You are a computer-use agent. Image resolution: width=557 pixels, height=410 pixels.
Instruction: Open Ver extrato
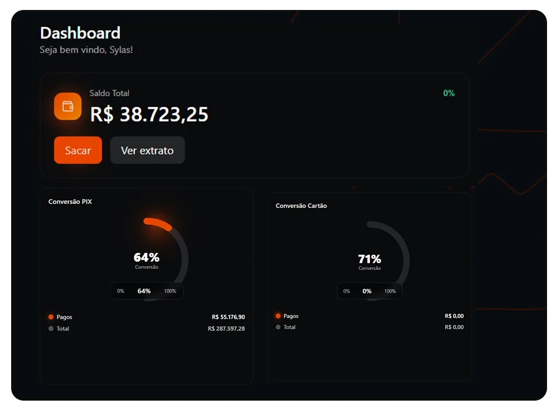[x=147, y=151]
